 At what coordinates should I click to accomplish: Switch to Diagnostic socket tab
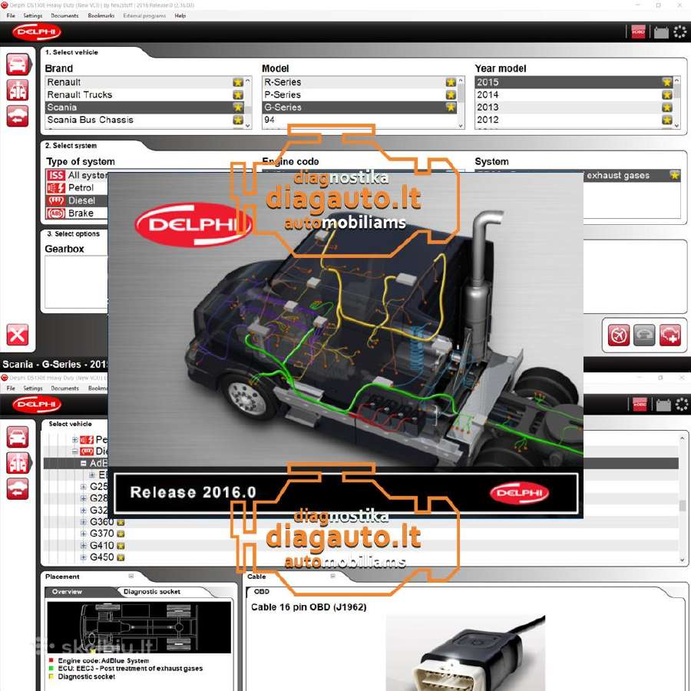pyautogui.click(x=152, y=591)
